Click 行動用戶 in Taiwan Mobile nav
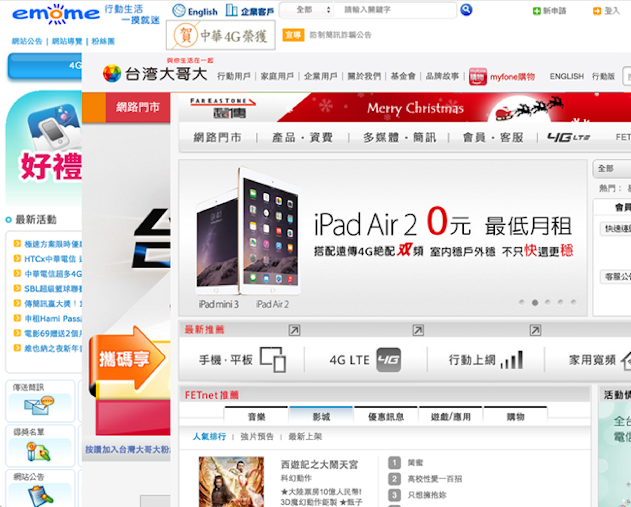Screen dimensions: 631x507 coord(233,76)
